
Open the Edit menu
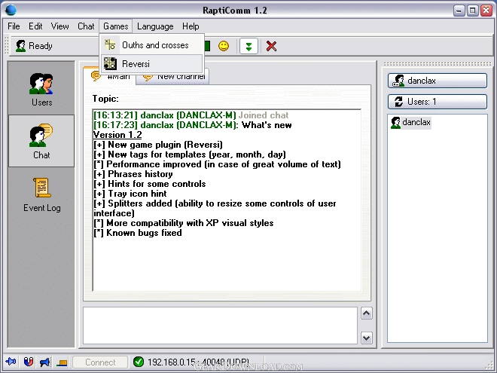(35, 26)
